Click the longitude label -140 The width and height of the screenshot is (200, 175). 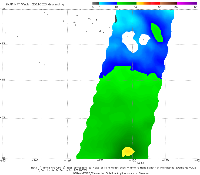(x=67, y=160)
